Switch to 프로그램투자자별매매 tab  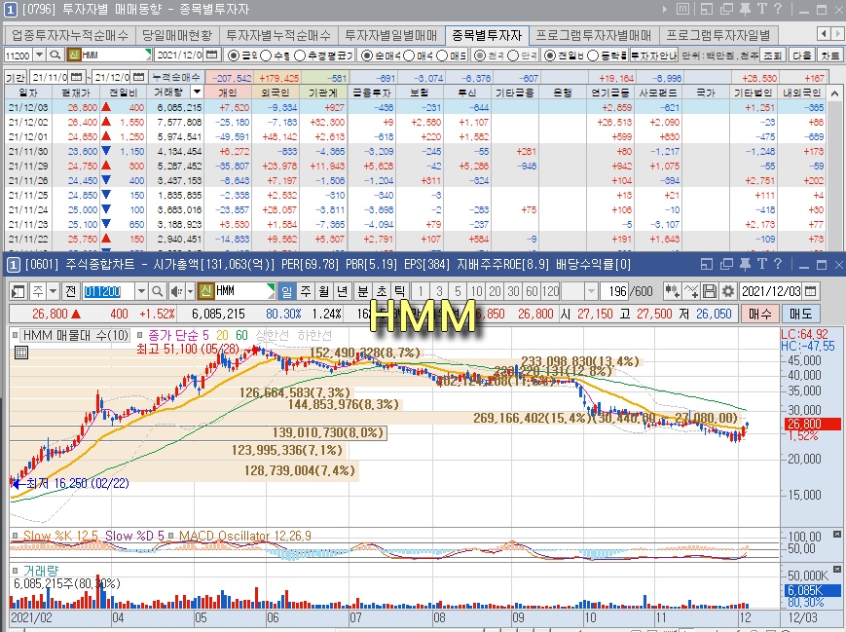tap(594, 35)
